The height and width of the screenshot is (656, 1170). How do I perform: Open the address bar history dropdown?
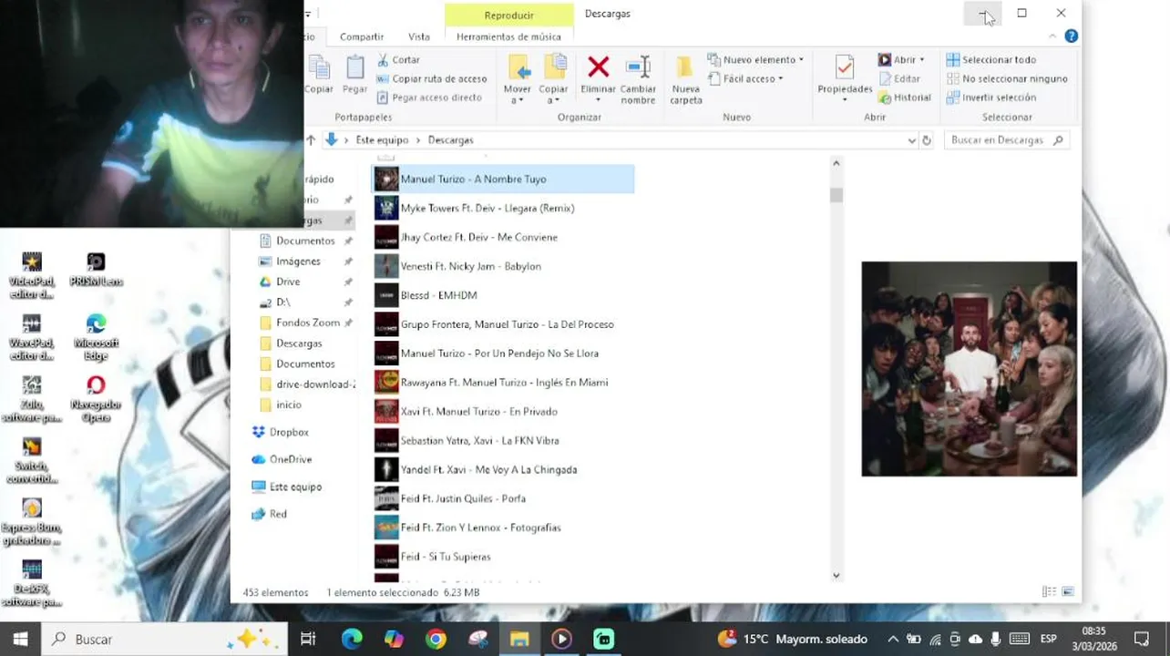coord(911,140)
